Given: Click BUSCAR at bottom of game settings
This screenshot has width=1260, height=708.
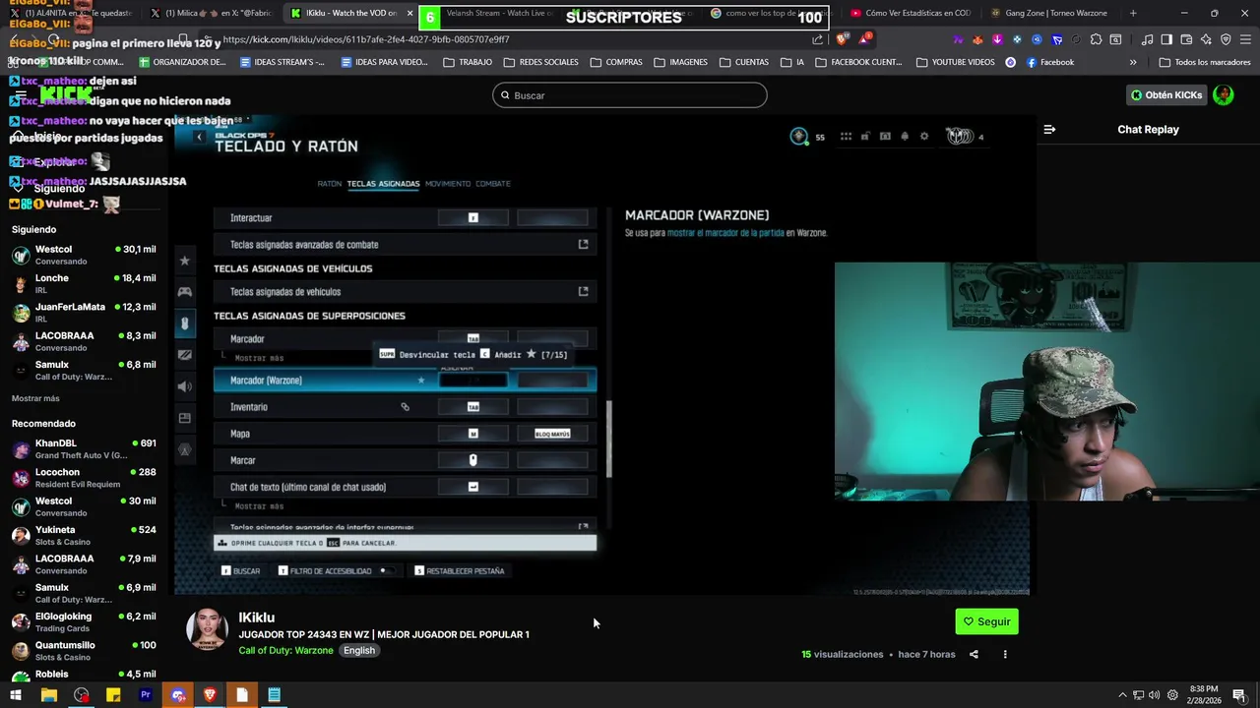Looking at the screenshot, I should pos(240,570).
